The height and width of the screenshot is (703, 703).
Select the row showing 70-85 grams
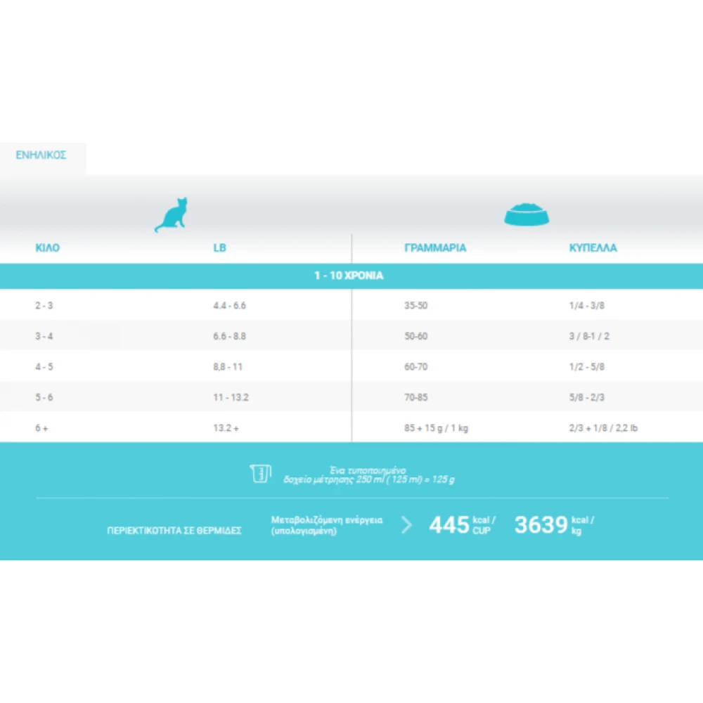coord(351,396)
